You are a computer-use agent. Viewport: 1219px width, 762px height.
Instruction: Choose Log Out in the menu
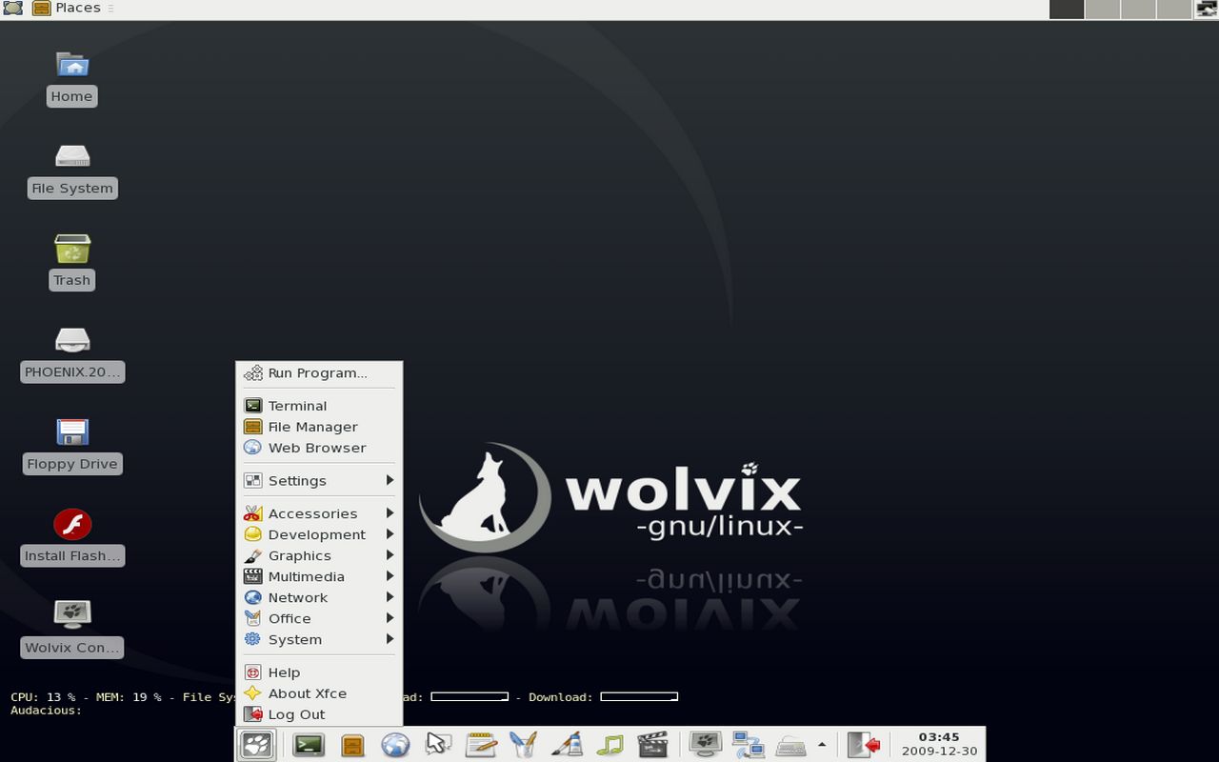[295, 714]
